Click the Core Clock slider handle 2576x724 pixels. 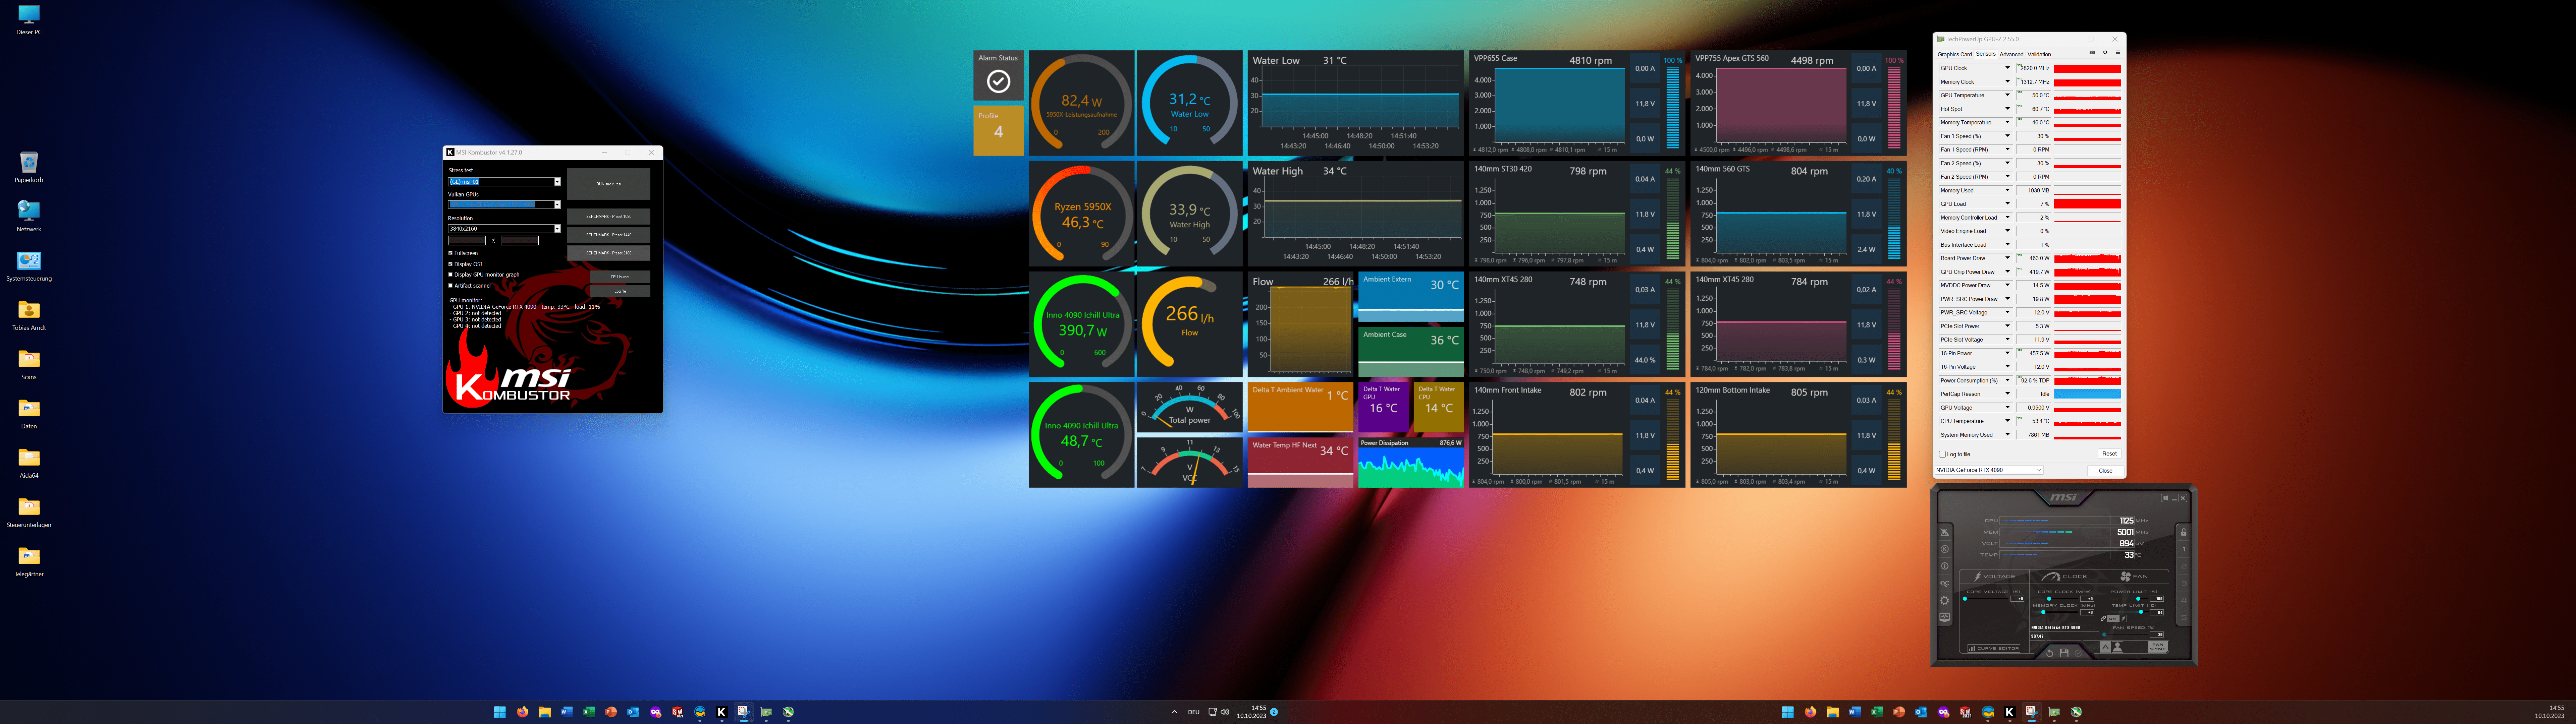tap(2049, 599)
